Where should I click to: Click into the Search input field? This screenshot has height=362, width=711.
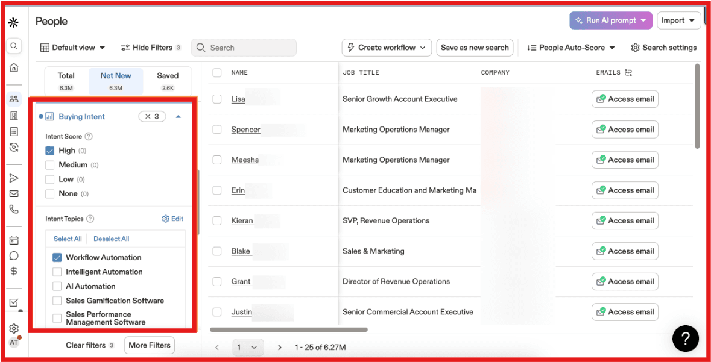pyautogui.click(x=244, y=48)
